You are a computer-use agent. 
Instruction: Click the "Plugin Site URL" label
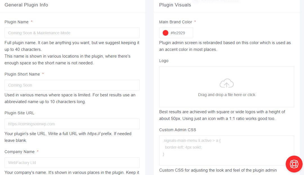(x=19, y=113)
